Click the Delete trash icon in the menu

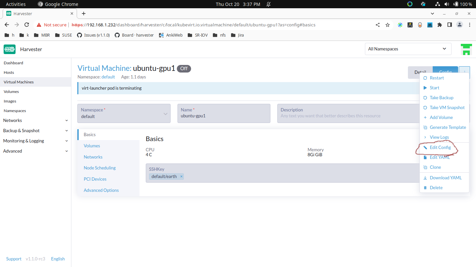[x=425, y=187]
